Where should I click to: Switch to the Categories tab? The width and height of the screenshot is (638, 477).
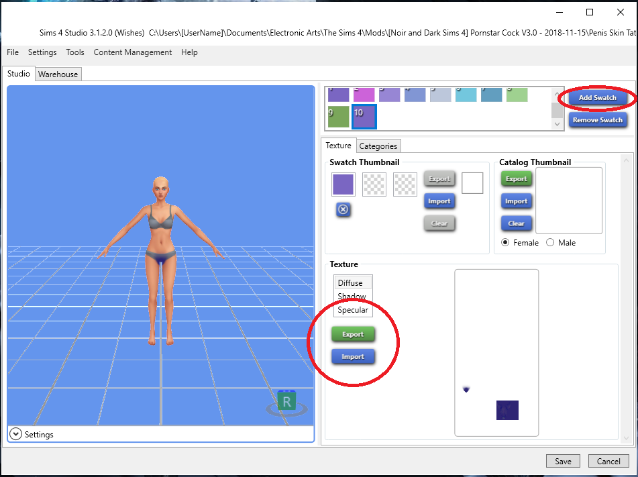(378, 146)
